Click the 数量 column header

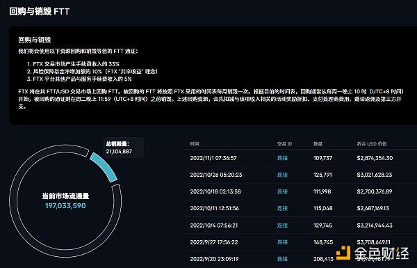(318, 144)
